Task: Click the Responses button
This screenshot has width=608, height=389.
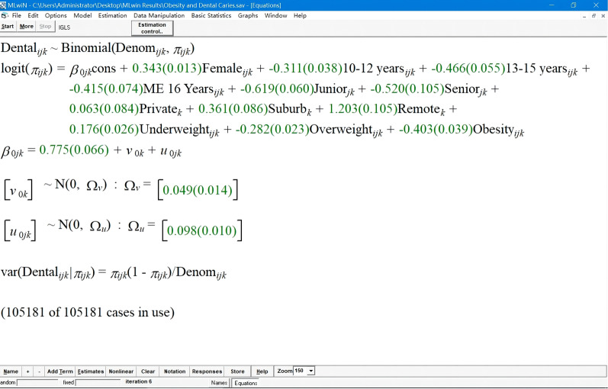Action: [207, 371]
